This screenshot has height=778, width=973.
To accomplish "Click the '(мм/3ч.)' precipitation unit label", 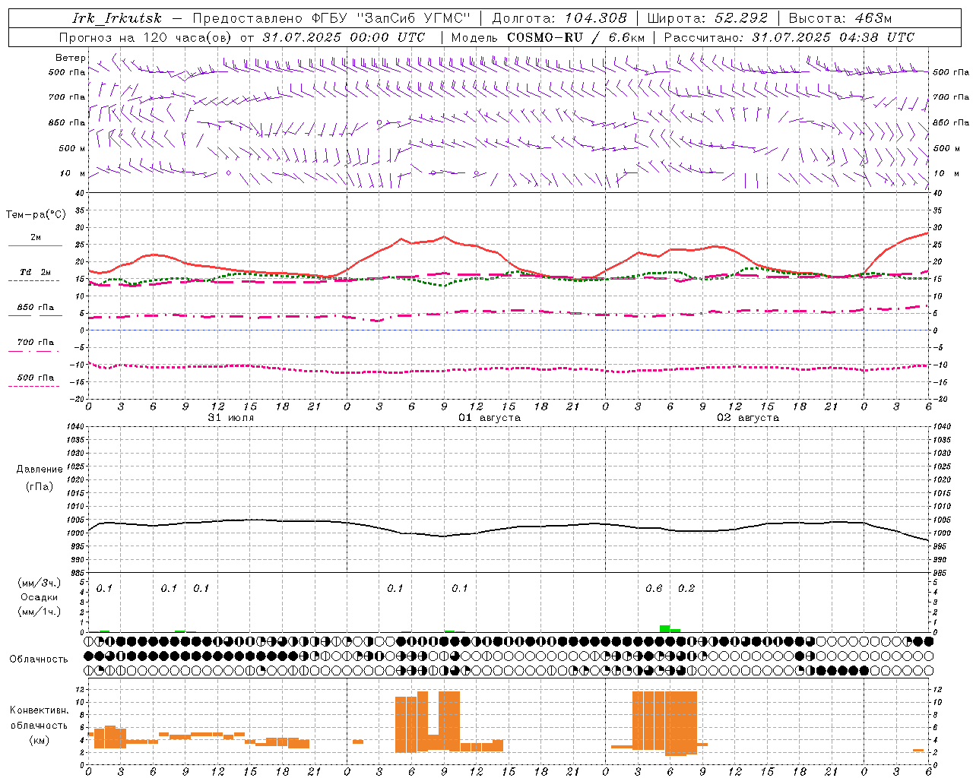I will point(39,583).
